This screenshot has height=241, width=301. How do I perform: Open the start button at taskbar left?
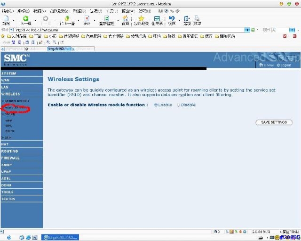point(9,238)
